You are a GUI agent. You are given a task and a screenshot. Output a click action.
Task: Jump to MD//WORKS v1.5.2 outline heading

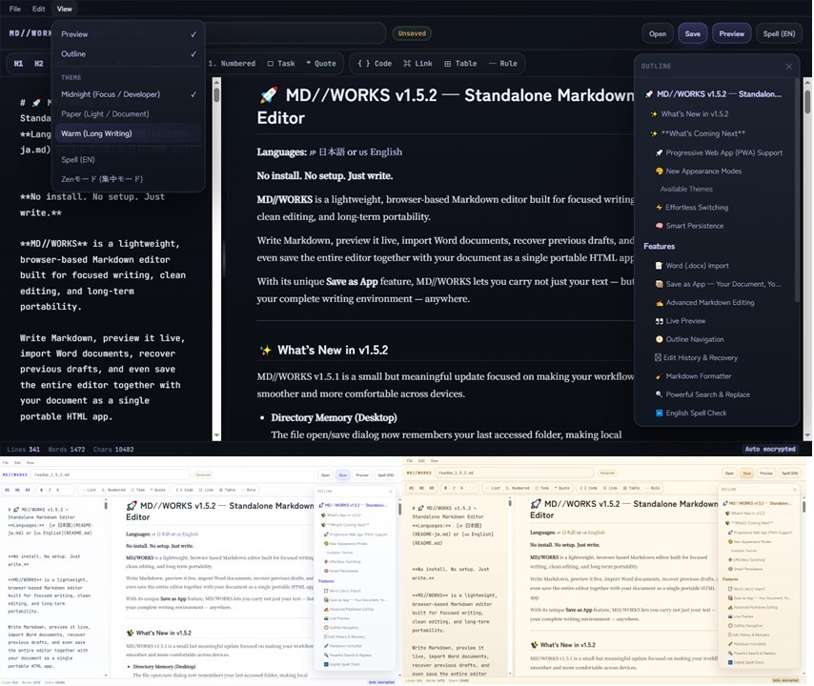713,94
